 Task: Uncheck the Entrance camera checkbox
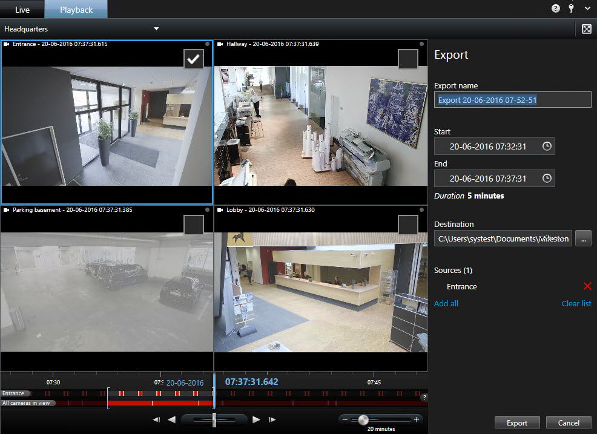click(194, 59)
